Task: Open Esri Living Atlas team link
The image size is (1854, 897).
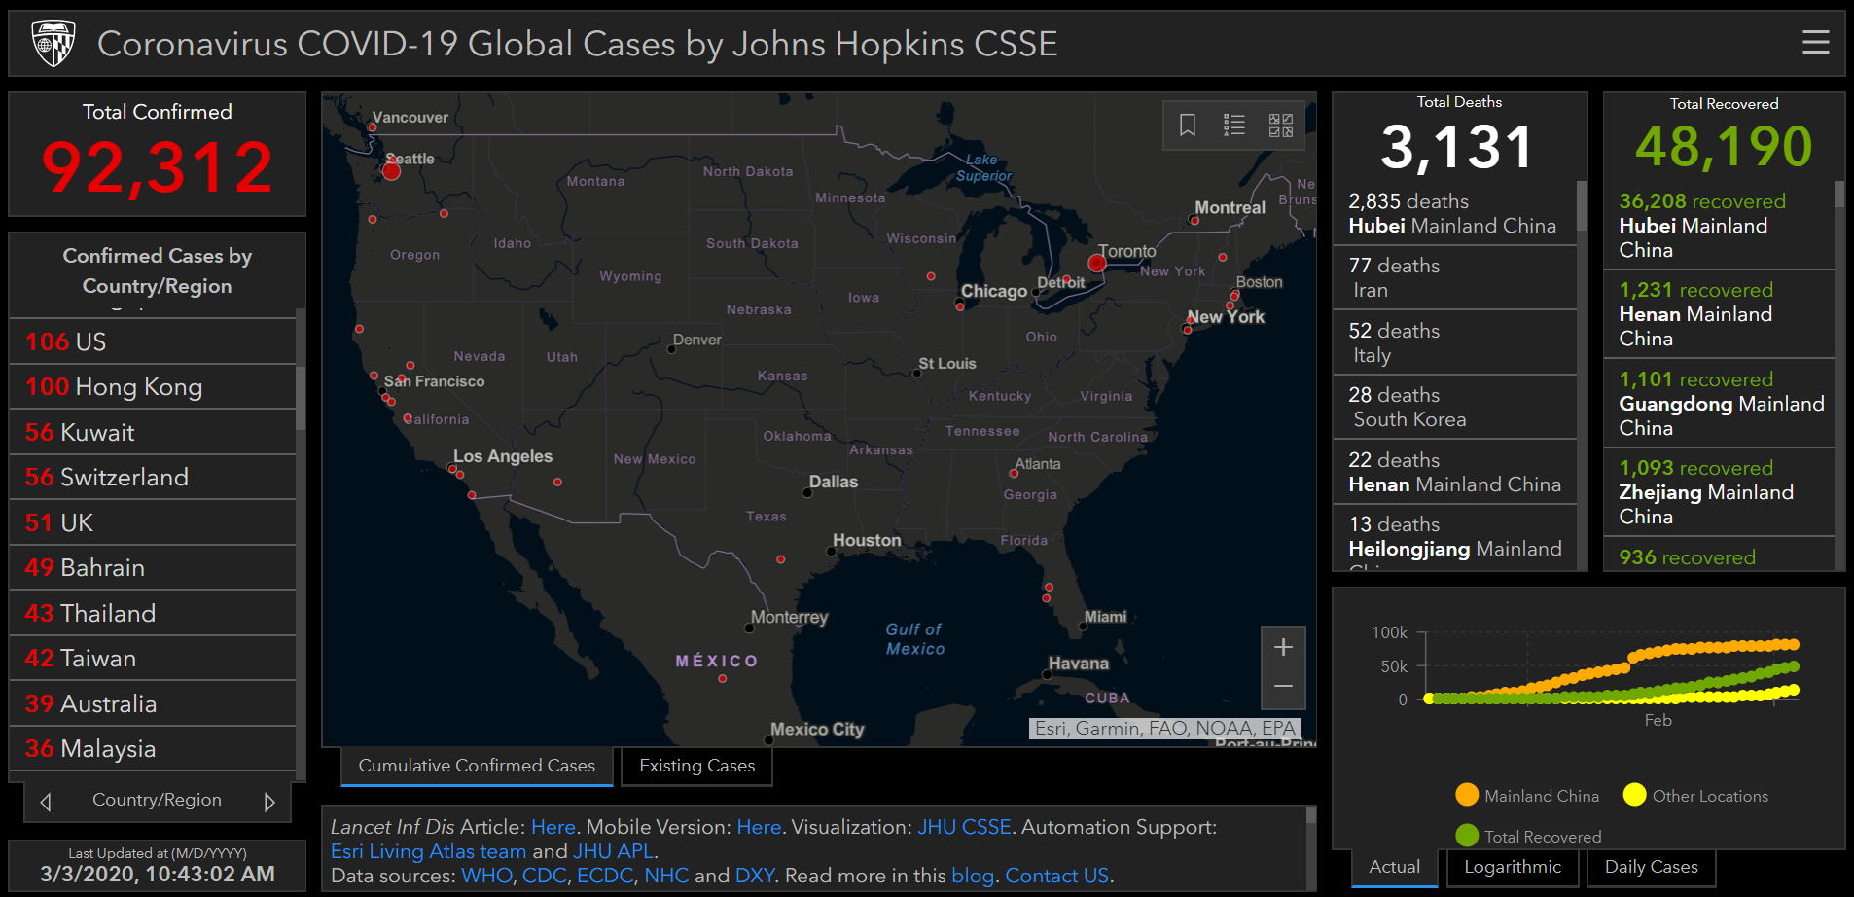Action: tap(428, 851)
